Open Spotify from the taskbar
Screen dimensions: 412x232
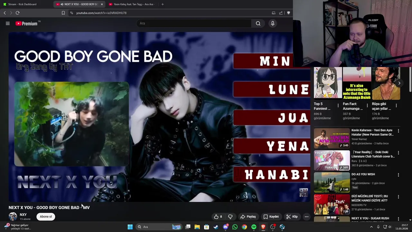coord(254,227)
